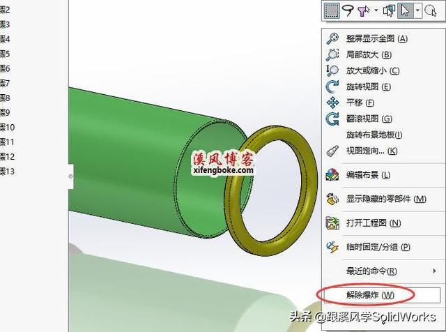
Task: Select explode step 11 in the list
Action: tap(7, 142)
